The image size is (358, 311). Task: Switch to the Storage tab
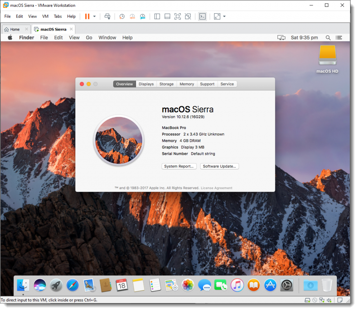166,84
